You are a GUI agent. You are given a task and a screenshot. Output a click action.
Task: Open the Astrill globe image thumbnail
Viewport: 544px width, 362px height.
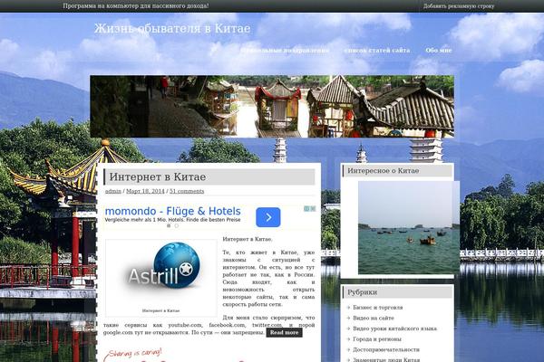pyautogui.click(x=161, y=272)
